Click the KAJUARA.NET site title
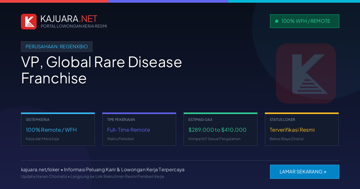The image size is (360, 189). coord(69,19)
